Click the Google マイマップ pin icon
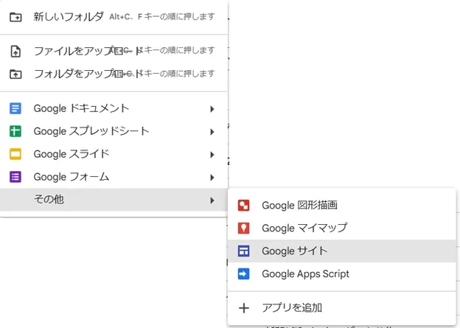Viewport: 460px width, 328px height. (x=244, y=228)
